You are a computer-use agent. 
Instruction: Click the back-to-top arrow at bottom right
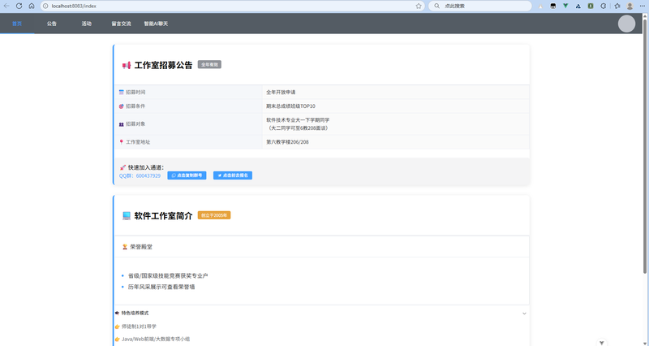point(601,342)
